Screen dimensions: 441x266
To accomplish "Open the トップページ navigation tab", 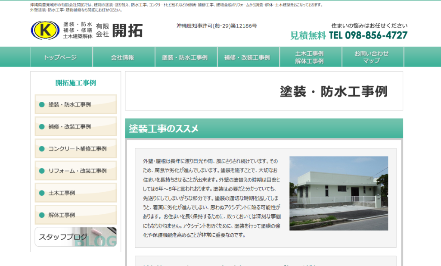I will pyautogui.click(x=61, y=57).
